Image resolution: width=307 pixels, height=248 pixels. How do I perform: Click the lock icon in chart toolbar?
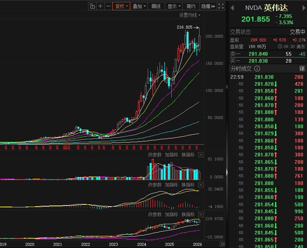click(x=92, y=6)
